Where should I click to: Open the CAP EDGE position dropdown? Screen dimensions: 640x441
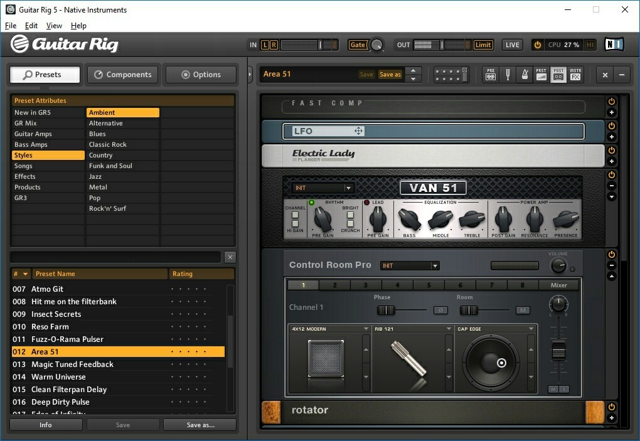(531, 329)
